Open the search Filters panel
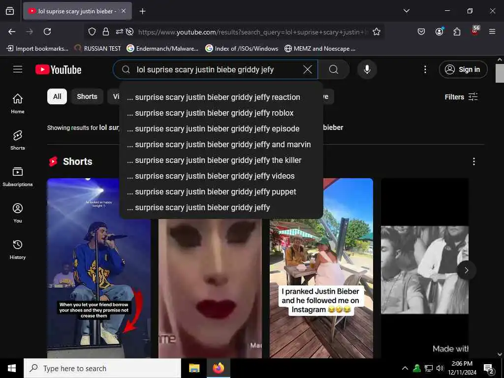504x378 pixels. (x=461, y=97)
